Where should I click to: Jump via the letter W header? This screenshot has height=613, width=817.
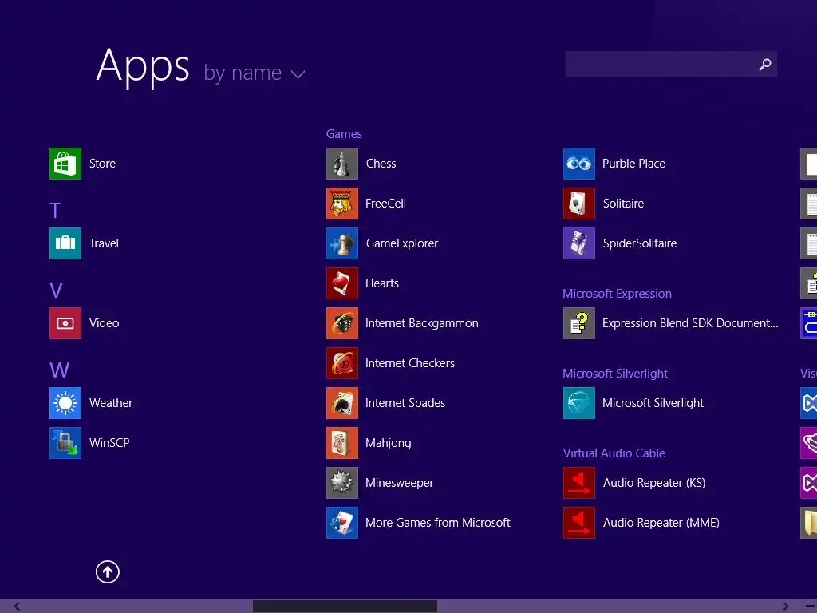(59, 370)
